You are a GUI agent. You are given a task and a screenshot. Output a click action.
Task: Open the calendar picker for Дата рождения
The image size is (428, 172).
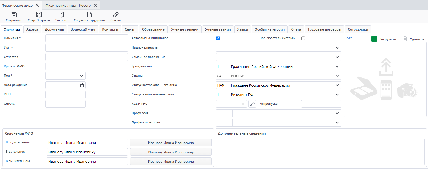tap(82, 85)
